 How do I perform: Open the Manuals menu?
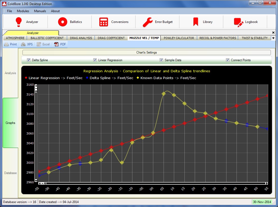click(x=40, y=11)
